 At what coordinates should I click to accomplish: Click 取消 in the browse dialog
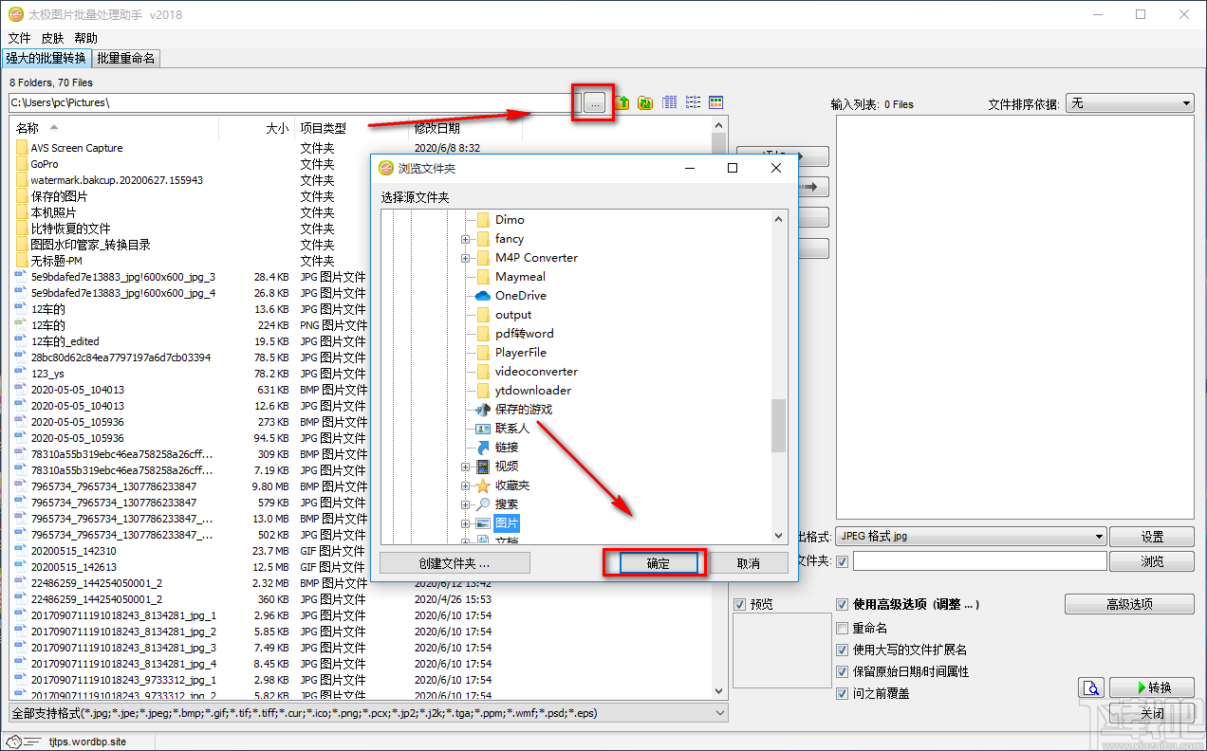click(748, 563)
